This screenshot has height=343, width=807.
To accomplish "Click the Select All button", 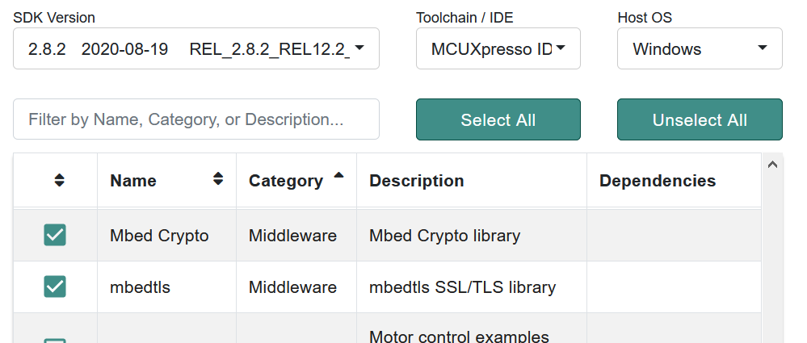I will (498, 119).
